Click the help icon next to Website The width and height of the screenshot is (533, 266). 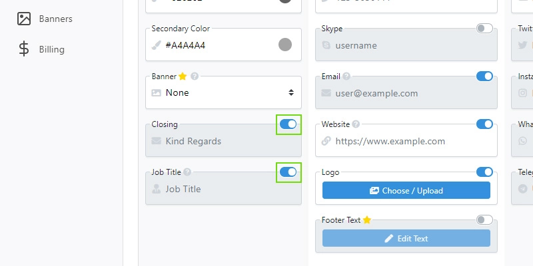tap(356, 124)
